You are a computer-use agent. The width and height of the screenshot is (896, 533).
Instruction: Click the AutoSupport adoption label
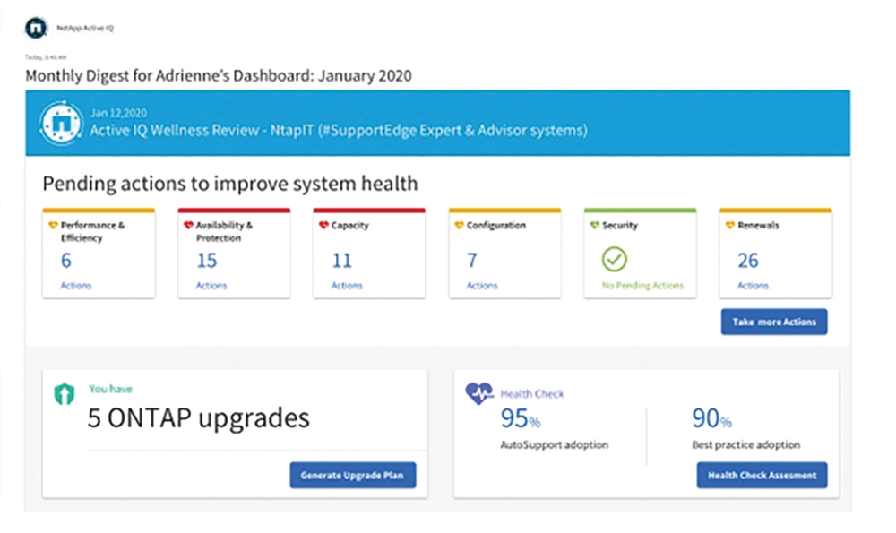coord(555,444)
